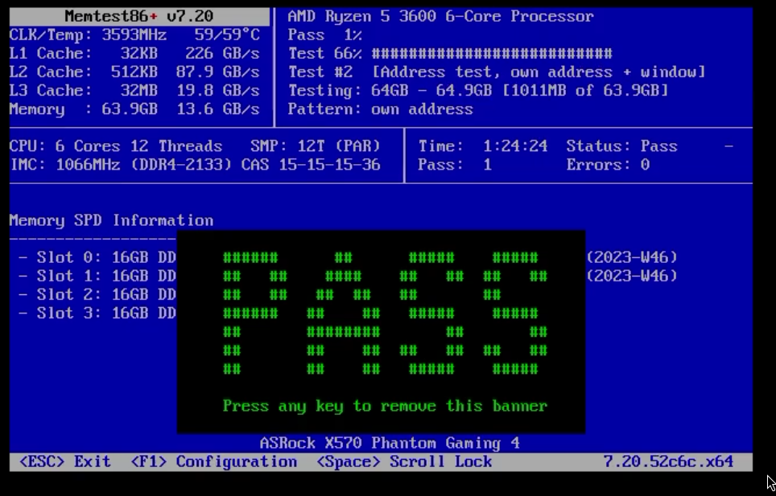Image resolution: width=776 pixels, height=496 pixels.
Task: Open <F1> Configuration in the bottom bar
Action: pyautogui.click(x=214, y=461)
